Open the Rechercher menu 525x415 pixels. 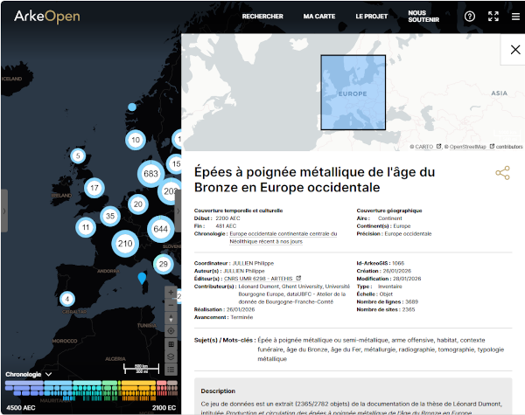tap(262, 17)
